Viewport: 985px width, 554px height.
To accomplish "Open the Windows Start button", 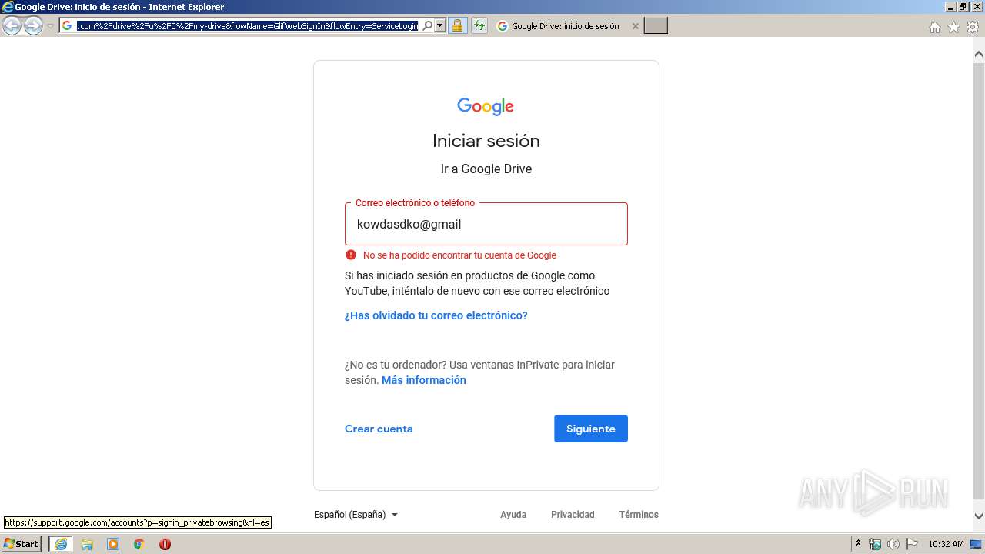I will pyautogui.click(x=22, y=544).
